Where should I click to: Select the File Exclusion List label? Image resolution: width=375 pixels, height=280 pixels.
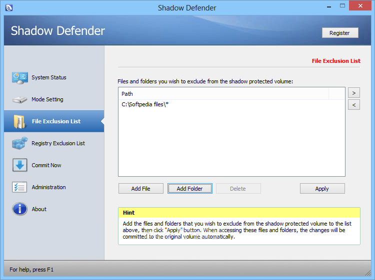click(56, 121)
